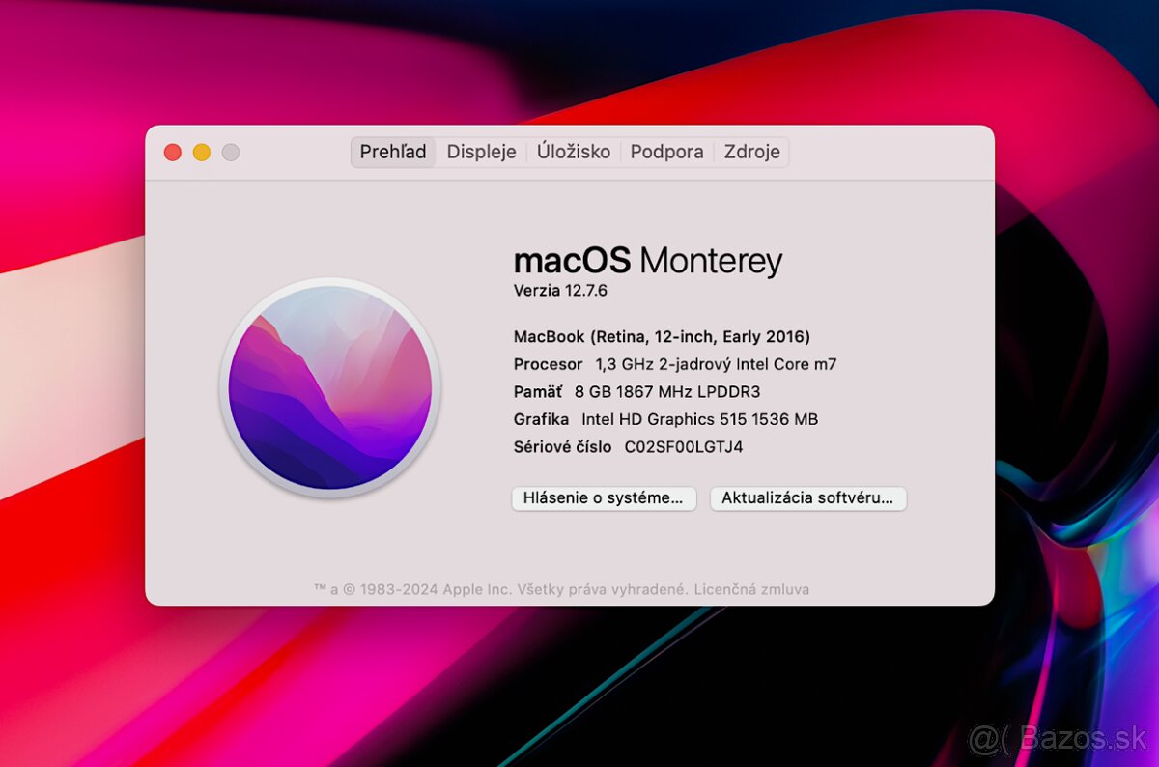This screenshot has width=1159, height=767.
Task: Click Verzia 12.7.6 to reveal build number
Action: point(560,290)
